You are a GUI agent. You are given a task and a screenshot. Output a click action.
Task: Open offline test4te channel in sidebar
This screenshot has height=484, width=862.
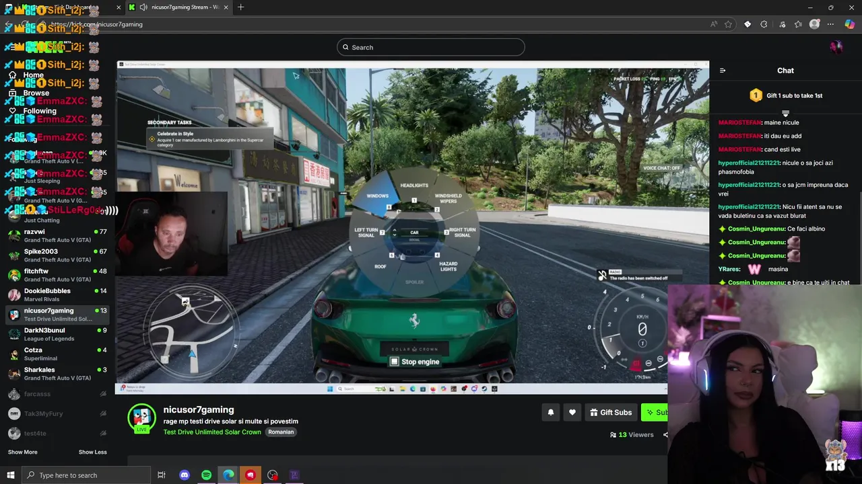coord(57,434)
